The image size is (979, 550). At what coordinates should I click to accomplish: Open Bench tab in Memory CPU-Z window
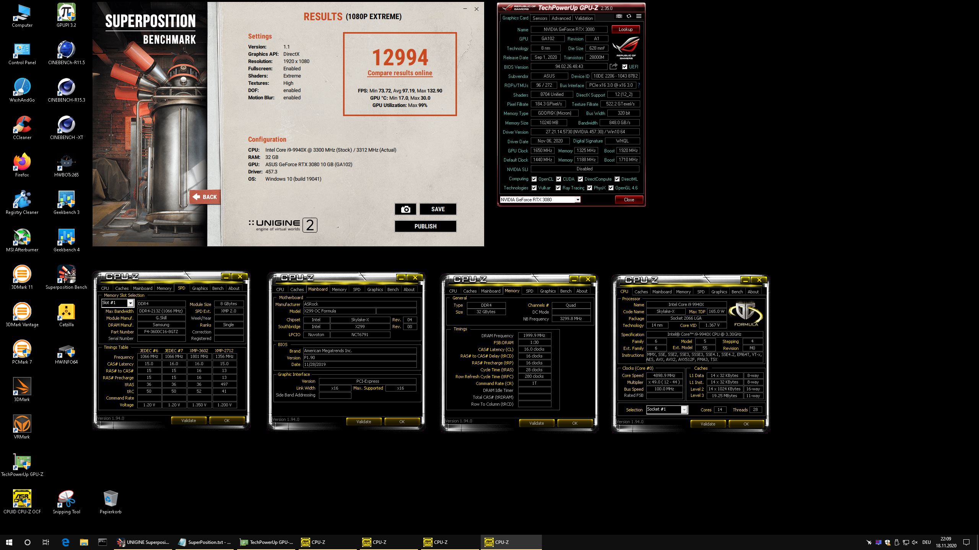[x=566, y=291]
